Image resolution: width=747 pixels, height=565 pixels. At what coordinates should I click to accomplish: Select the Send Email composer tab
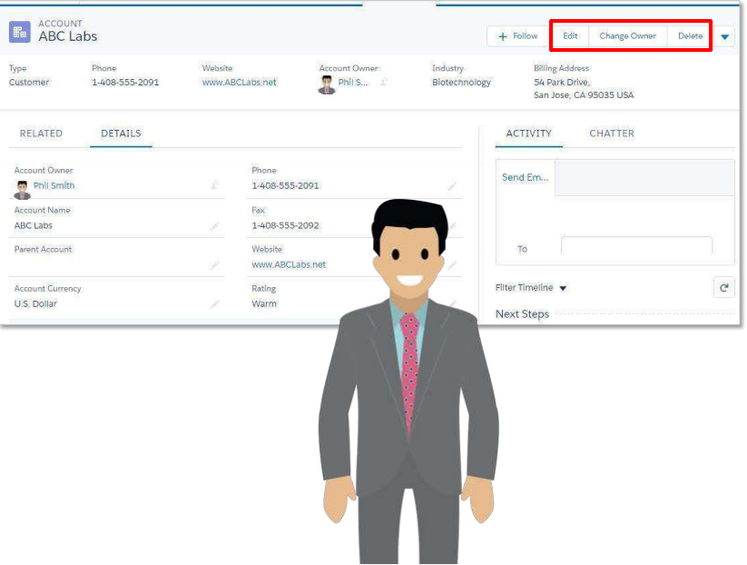tap(525, 178)
